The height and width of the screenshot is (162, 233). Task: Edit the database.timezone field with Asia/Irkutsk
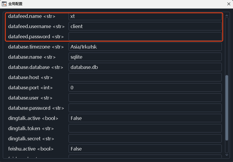point(145,47)
